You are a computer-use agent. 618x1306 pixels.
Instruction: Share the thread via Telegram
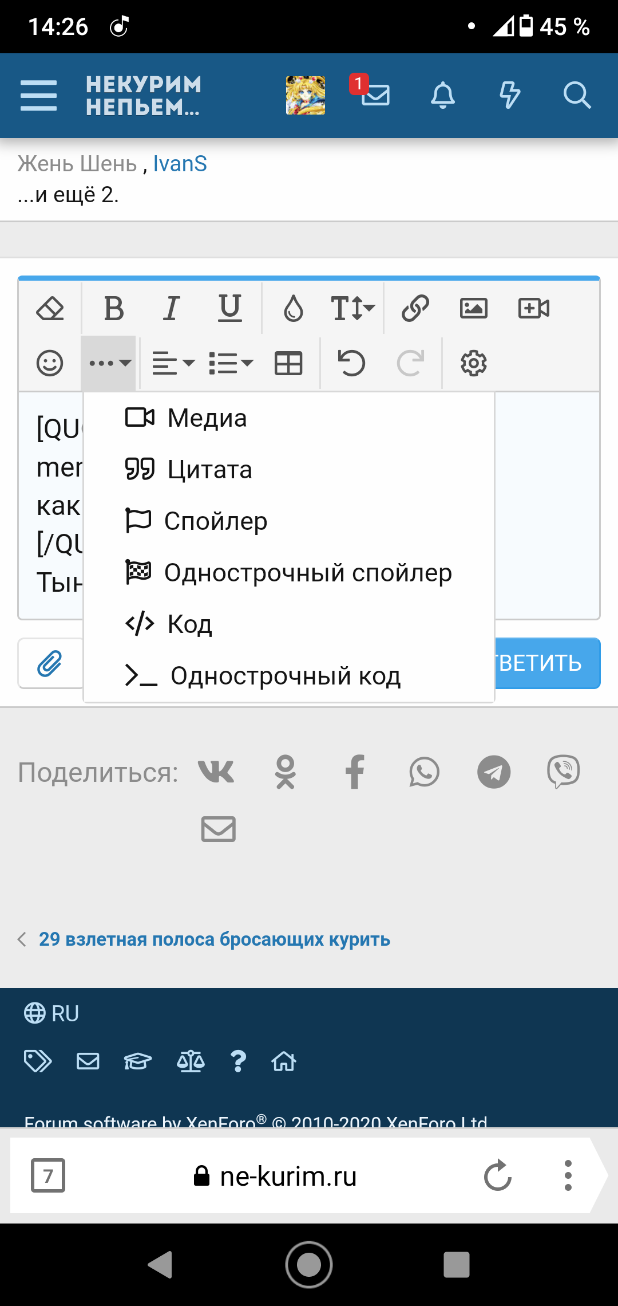coord(494,772)
